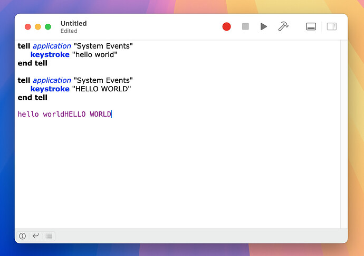
Task: Show the log list tab
Action: click(x=49, y=236)
